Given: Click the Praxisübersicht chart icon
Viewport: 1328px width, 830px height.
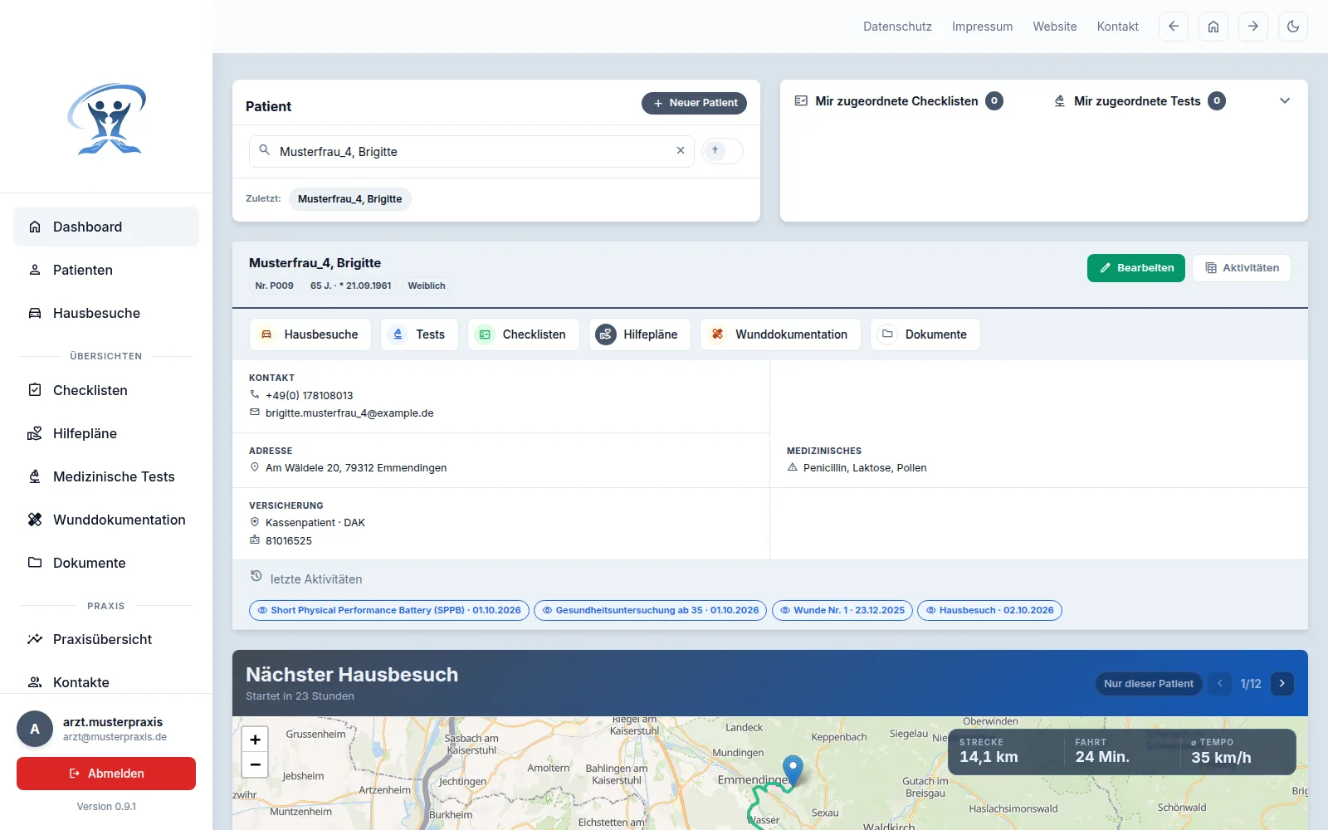Looking at the screenshot, I should tap(35, 639).
